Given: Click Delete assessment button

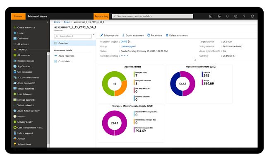Looking at the screenshot, I should 177,35.
